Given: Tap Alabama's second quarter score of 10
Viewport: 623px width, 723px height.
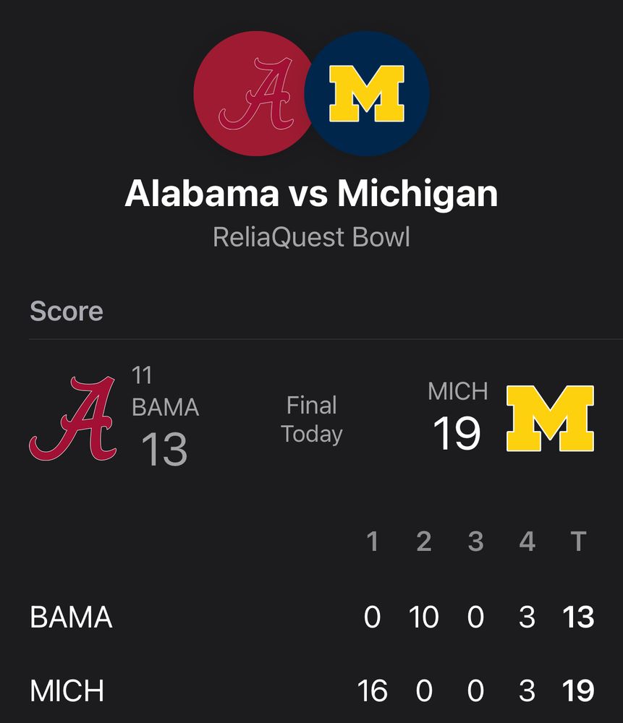Looking at the screenshot, I should [423, 617].
